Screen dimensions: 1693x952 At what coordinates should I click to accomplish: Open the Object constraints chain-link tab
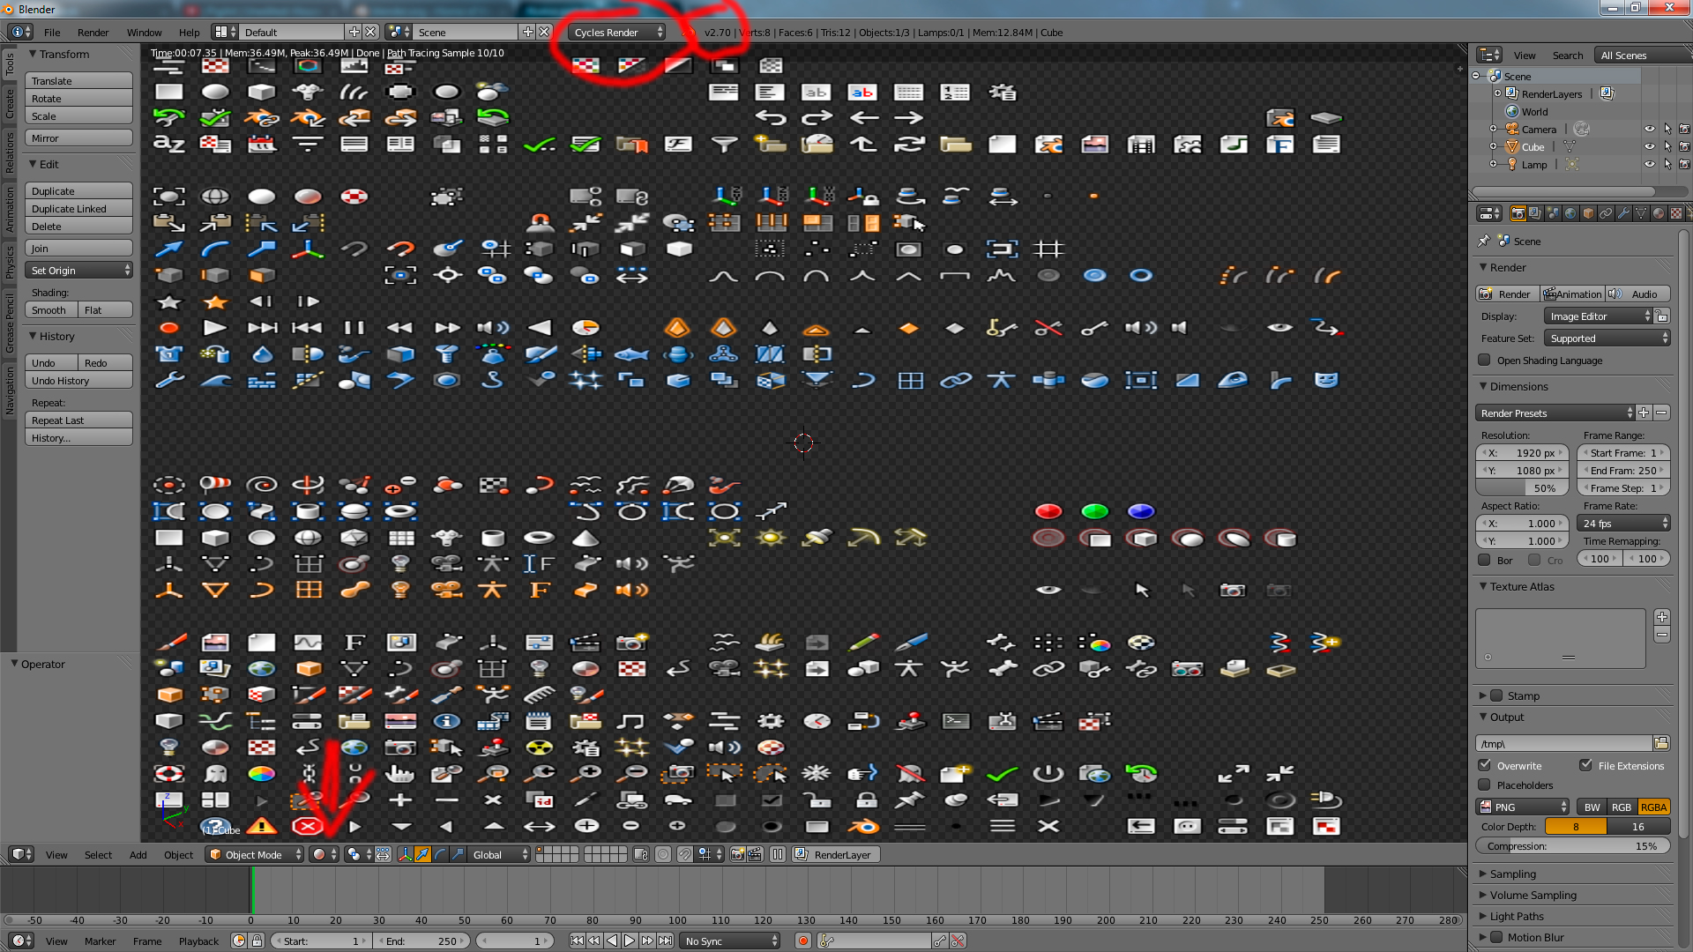pos(1606,213)
